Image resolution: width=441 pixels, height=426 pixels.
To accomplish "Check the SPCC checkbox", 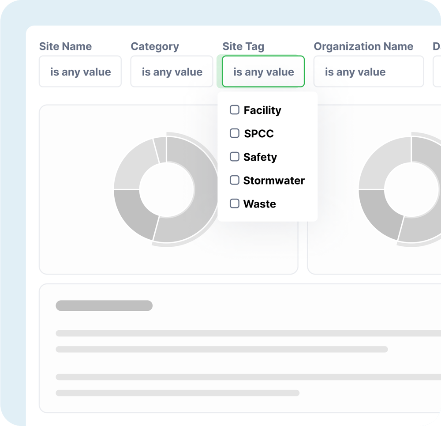I will [x=234, y=133].
